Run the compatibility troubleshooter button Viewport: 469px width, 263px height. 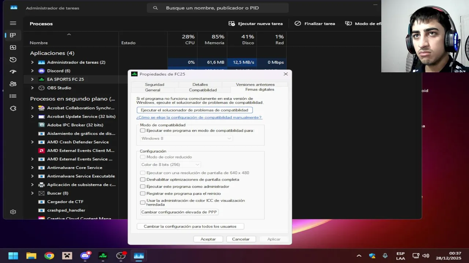[195, 110]
